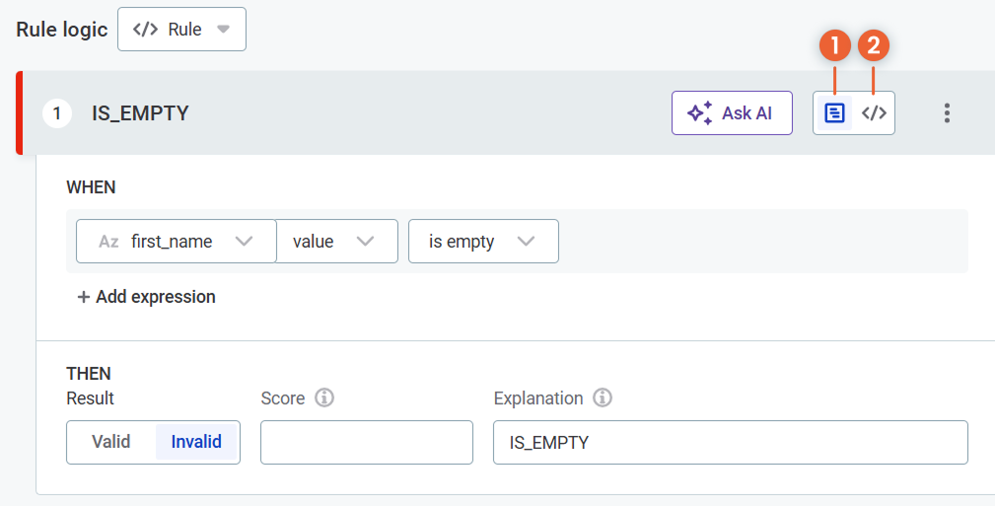Viewport: 995px width, 506px height.
Task: Click the code icon in Rule dropdown
Action: 145,30
